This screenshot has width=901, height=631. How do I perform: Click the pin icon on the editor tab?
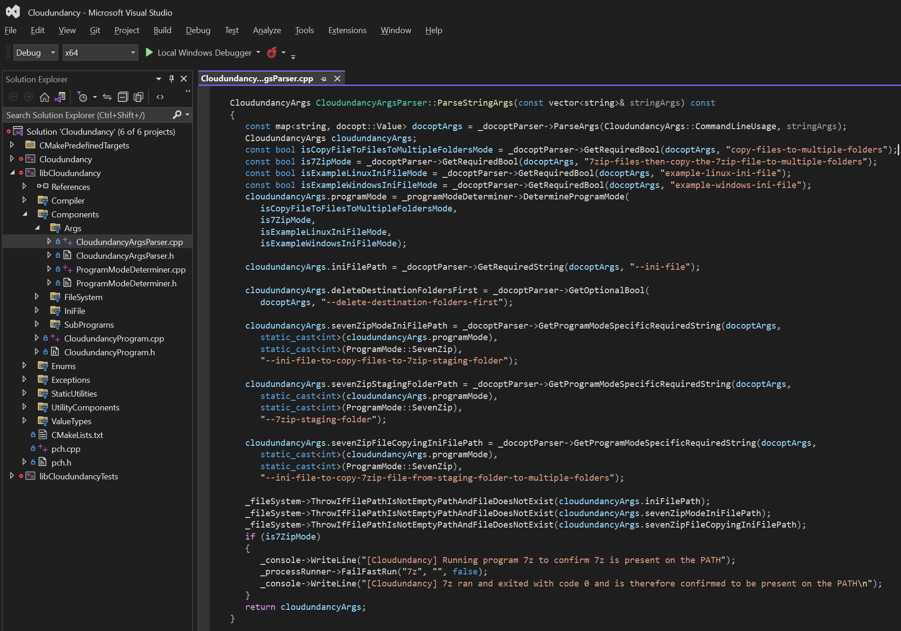click(x=323, y=79)
